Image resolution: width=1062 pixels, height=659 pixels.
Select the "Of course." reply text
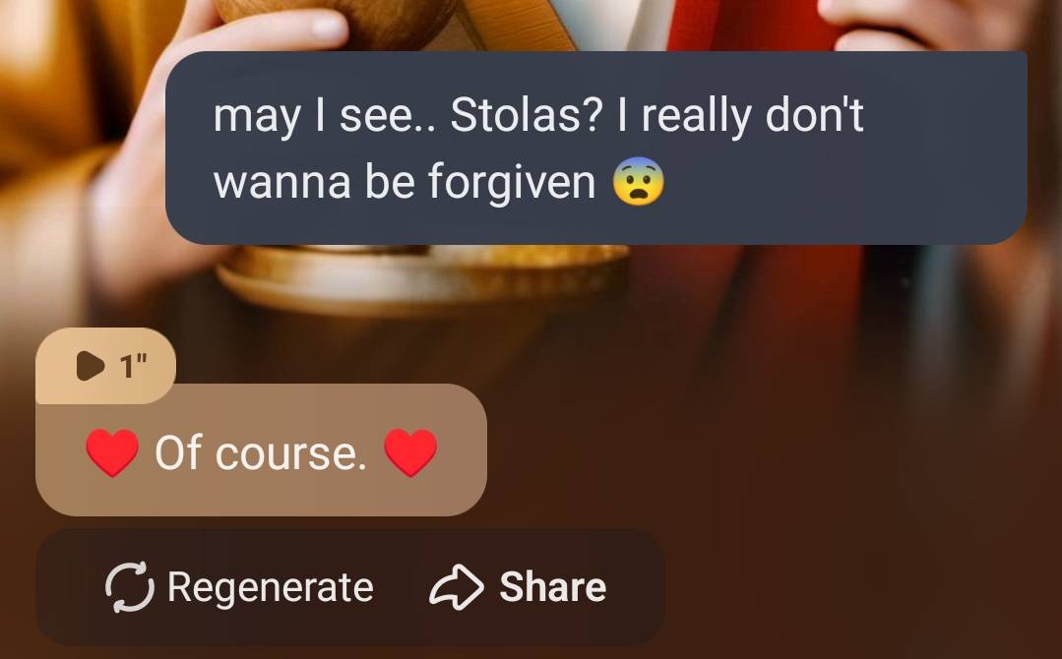click(261, 452)
